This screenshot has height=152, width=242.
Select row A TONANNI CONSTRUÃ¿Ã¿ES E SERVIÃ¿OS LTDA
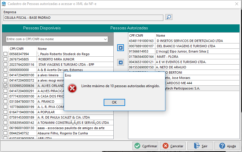point(58,123)
